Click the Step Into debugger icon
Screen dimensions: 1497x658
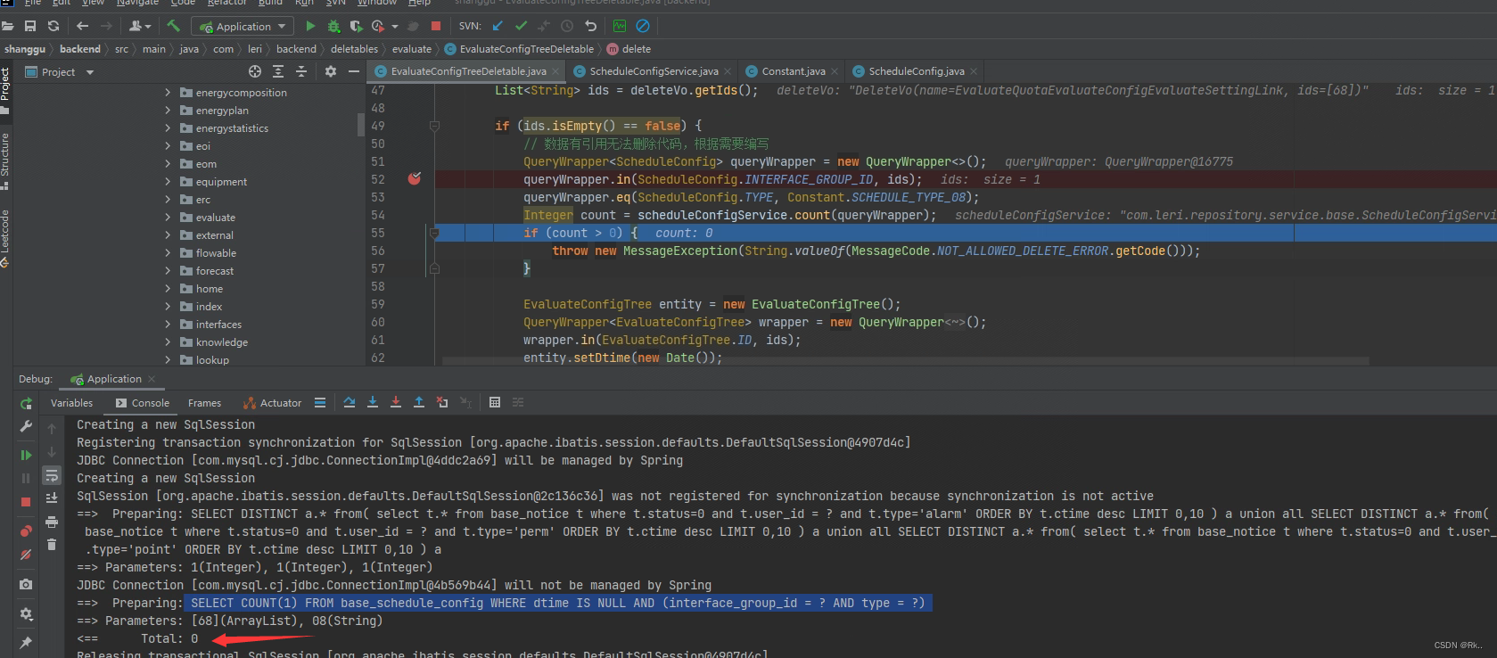point(373,402)
